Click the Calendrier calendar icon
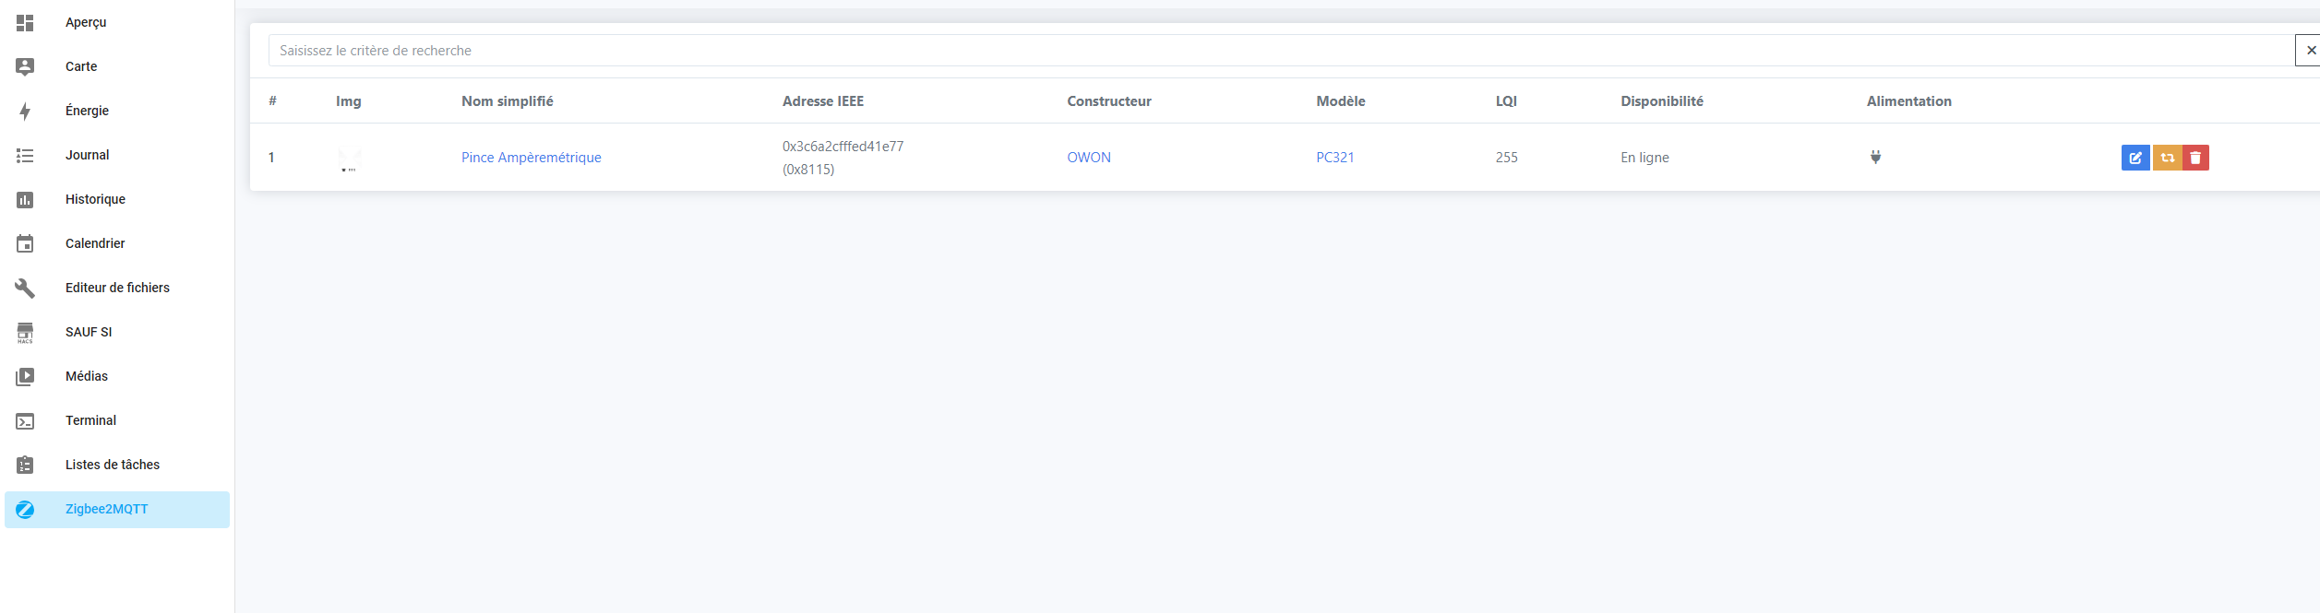 tap(25, 243)
